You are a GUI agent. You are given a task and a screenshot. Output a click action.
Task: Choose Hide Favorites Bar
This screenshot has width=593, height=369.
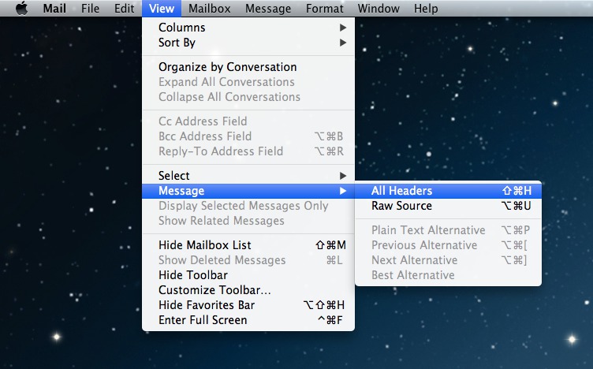[x=248, y=304]
